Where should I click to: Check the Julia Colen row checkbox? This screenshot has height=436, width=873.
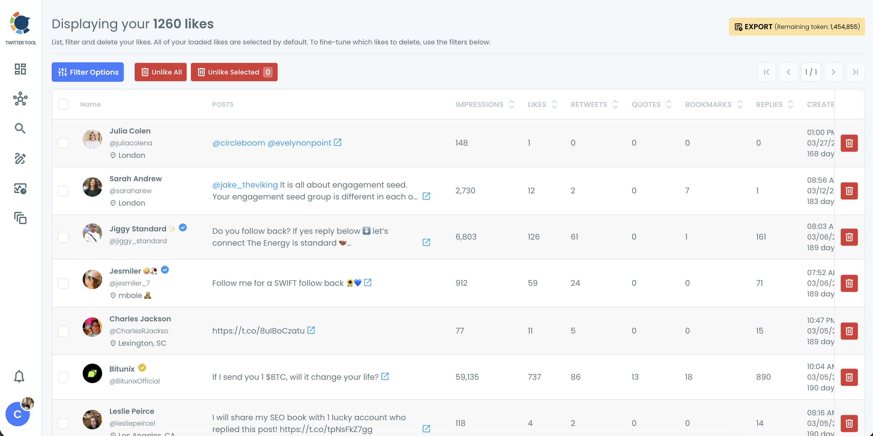(x=63, y=143)
